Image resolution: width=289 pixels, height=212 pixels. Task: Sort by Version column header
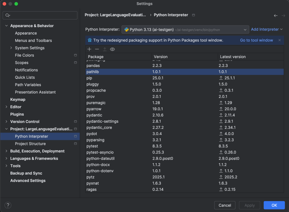pos(185,57)
